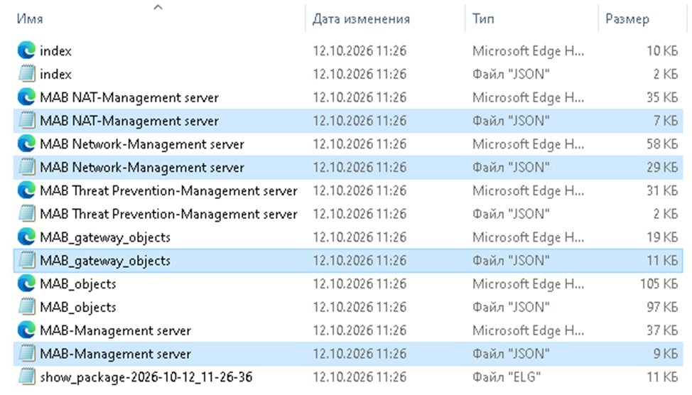
Task: Select MAB_gateway_objects name of JSON type
Action: click(105, 261)
